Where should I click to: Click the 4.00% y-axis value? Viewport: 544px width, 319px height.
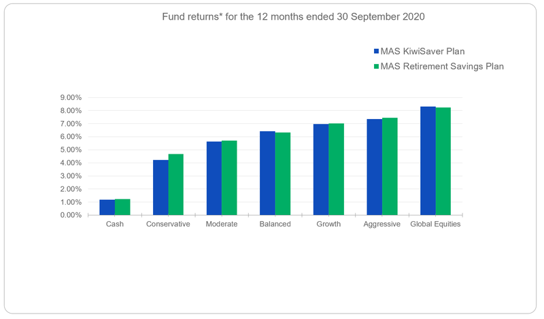coord(71,163)
